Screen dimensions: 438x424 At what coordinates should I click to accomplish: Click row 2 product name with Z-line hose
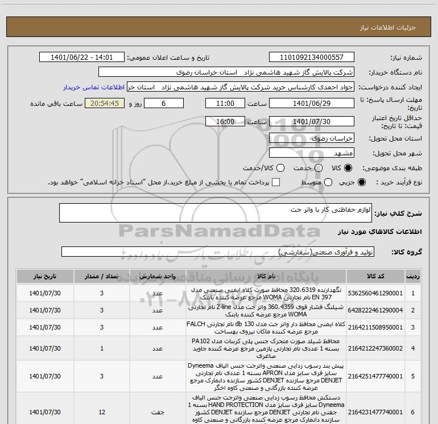[266, 311]
